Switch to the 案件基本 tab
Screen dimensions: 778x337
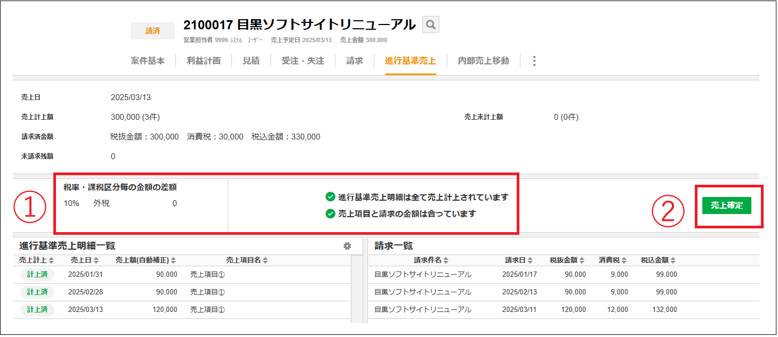click(148, 61)
